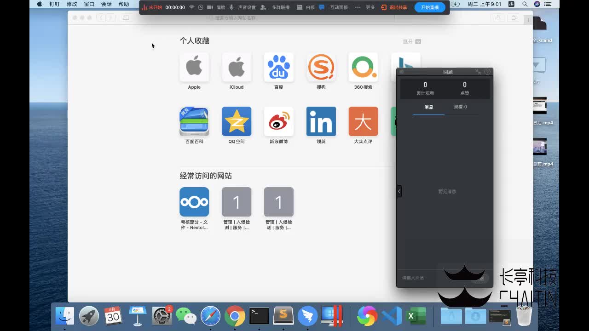Open WeChat from the Dock
This screenshot has width=589, height=331.
(x=186, y=316)
